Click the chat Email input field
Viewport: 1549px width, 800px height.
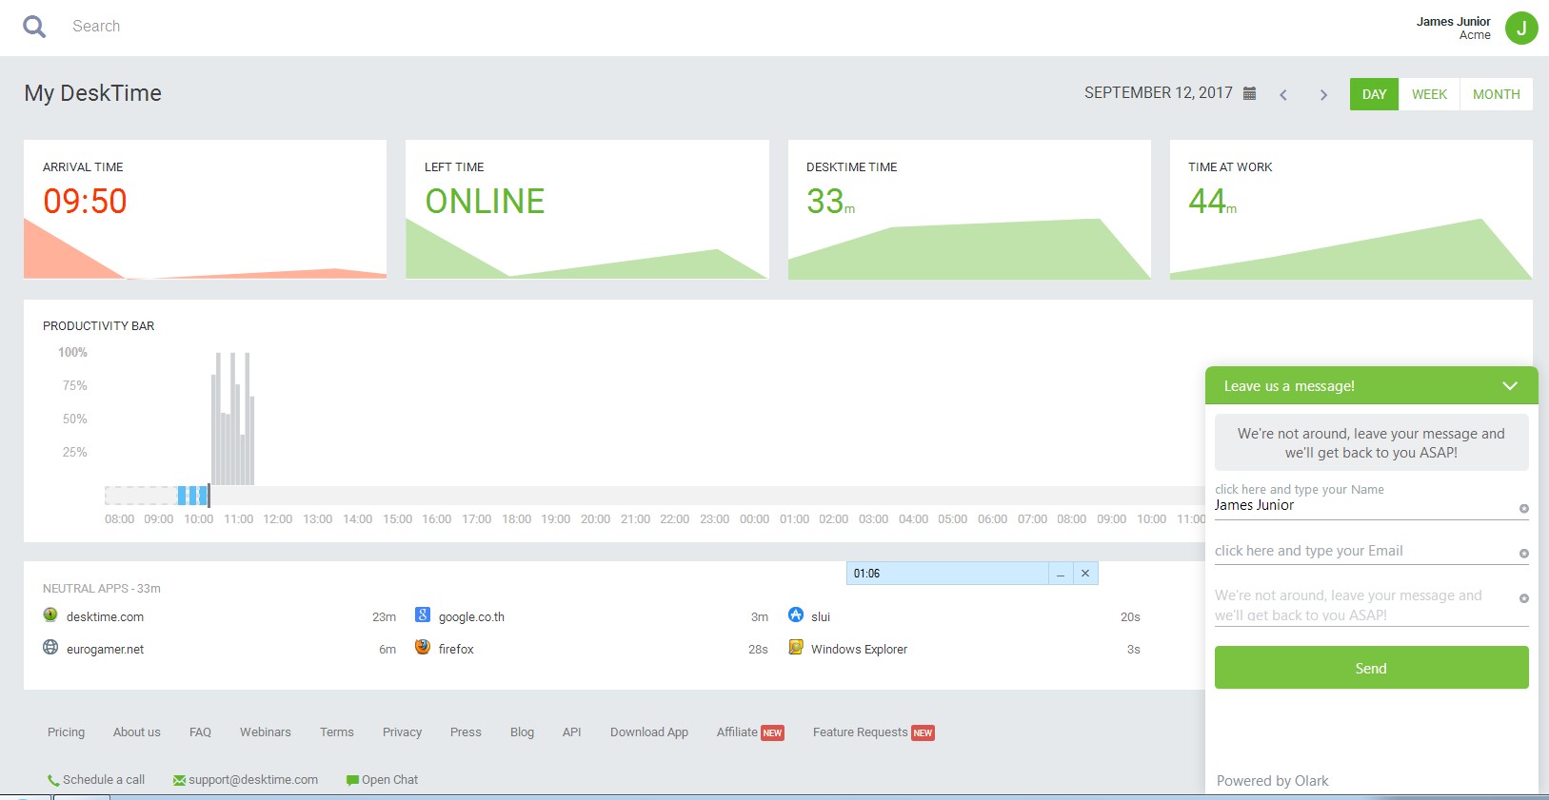[x=1371, y=551]
